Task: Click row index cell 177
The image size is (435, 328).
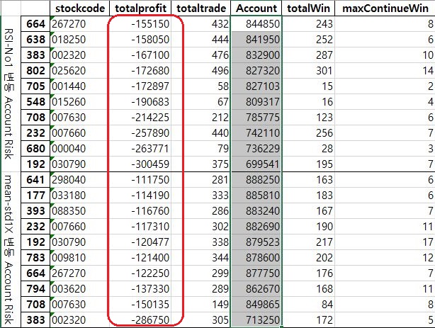Action: (x=35, y=195)
